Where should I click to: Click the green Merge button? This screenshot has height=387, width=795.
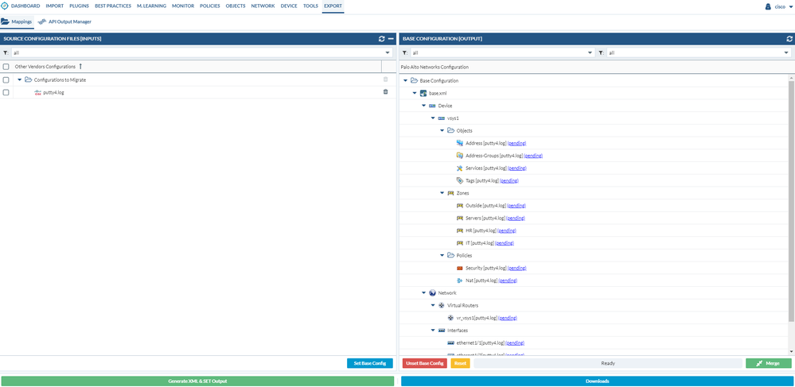768,363
